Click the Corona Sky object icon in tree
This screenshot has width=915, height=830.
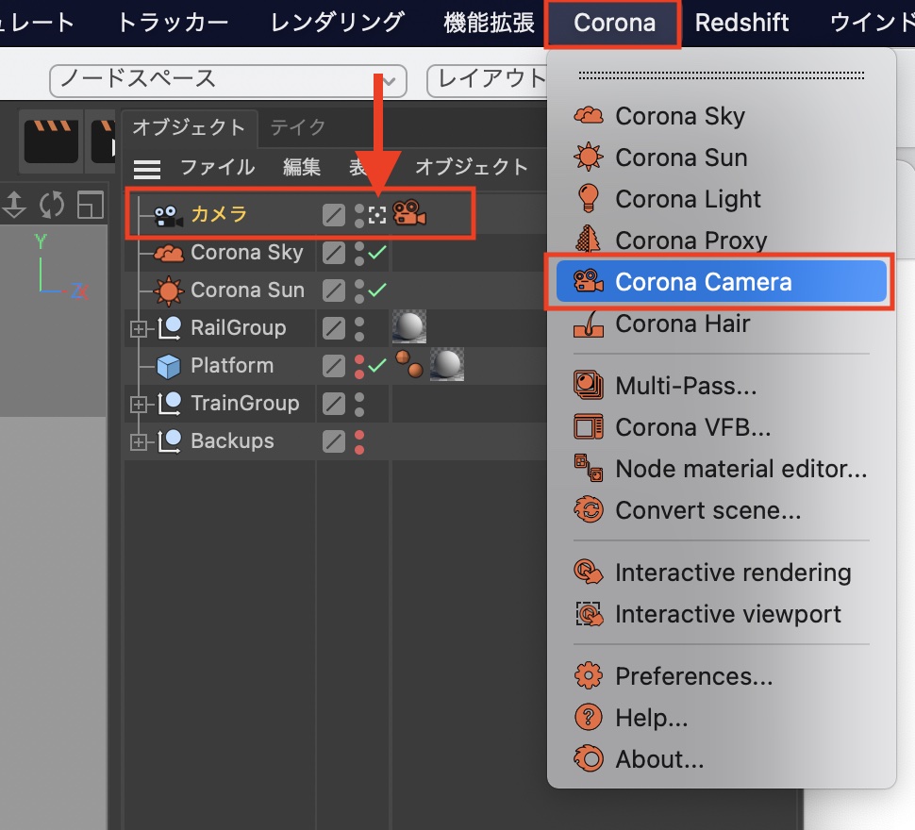pyautogui.click(x=168, y=253)
